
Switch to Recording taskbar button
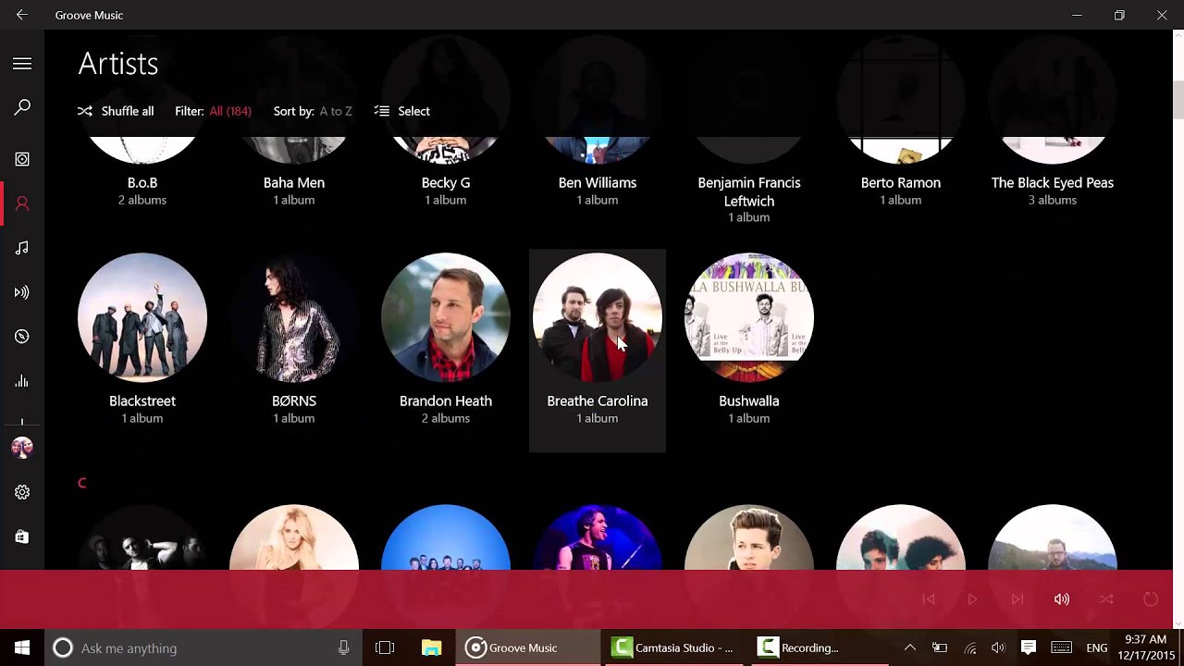820,647
